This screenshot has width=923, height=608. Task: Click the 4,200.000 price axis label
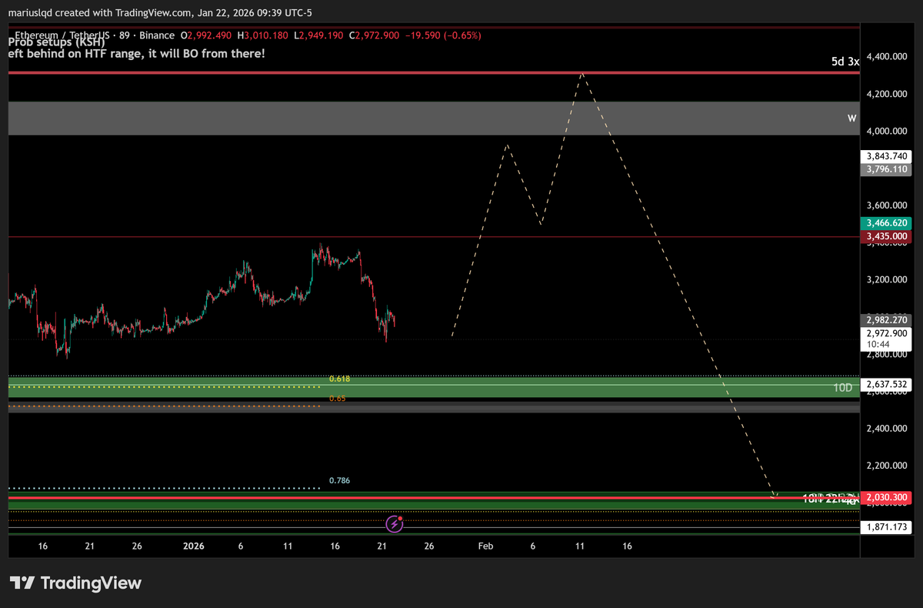click(887, 94)
